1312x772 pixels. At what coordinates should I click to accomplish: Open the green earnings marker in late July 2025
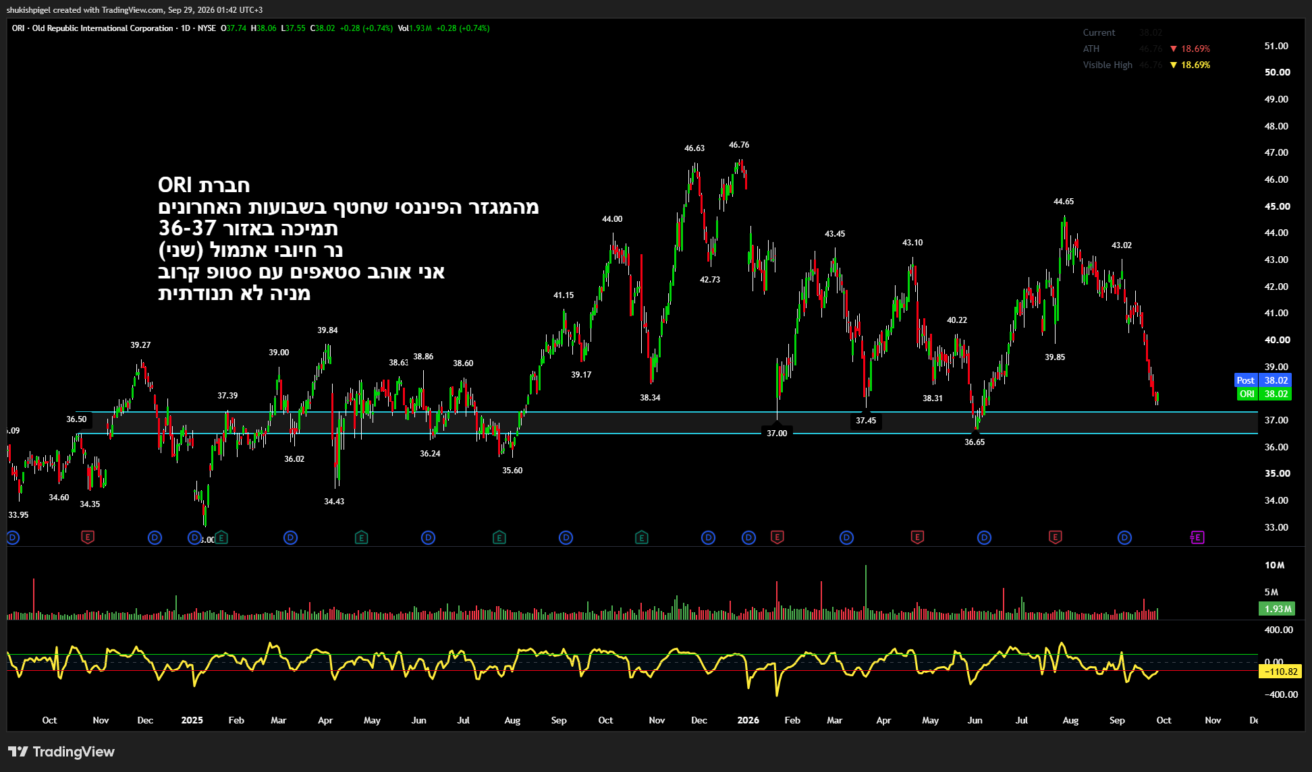tap(499, 537)
